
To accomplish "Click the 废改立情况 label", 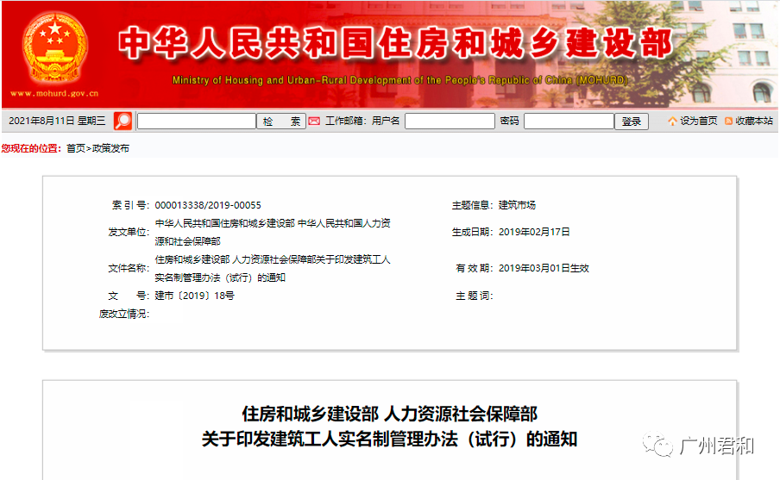I will [124, 314].
